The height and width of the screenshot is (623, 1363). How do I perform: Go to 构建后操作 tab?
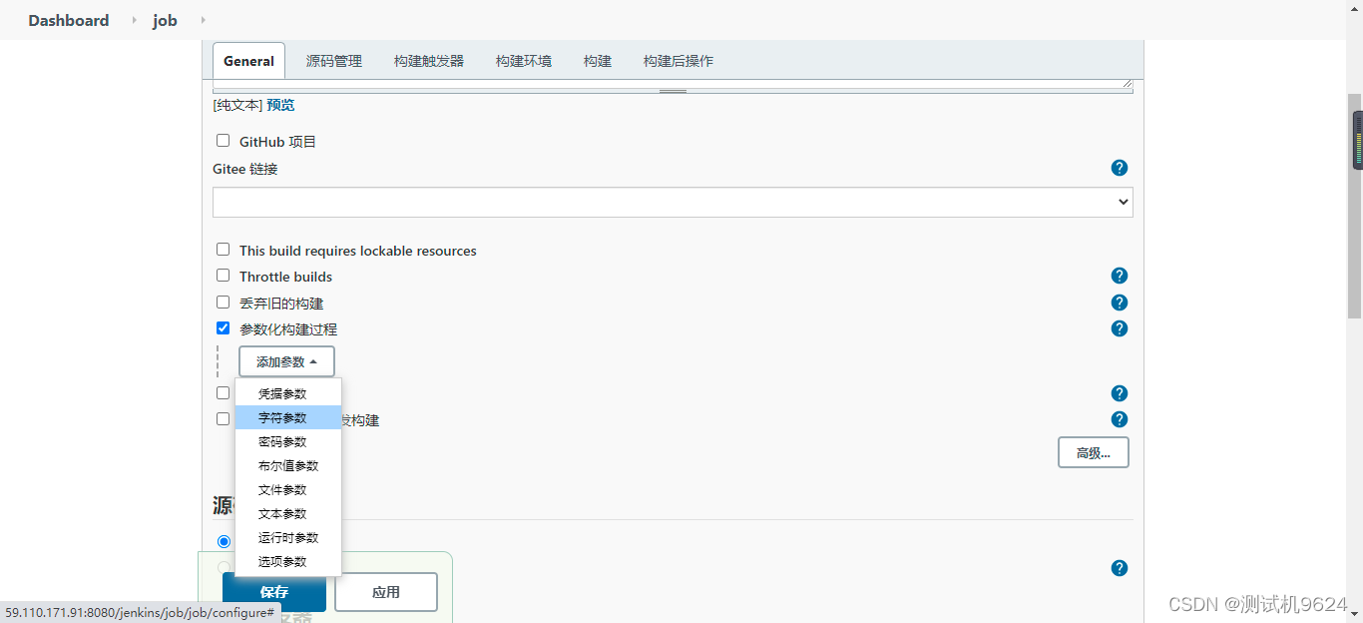(679, 61)
